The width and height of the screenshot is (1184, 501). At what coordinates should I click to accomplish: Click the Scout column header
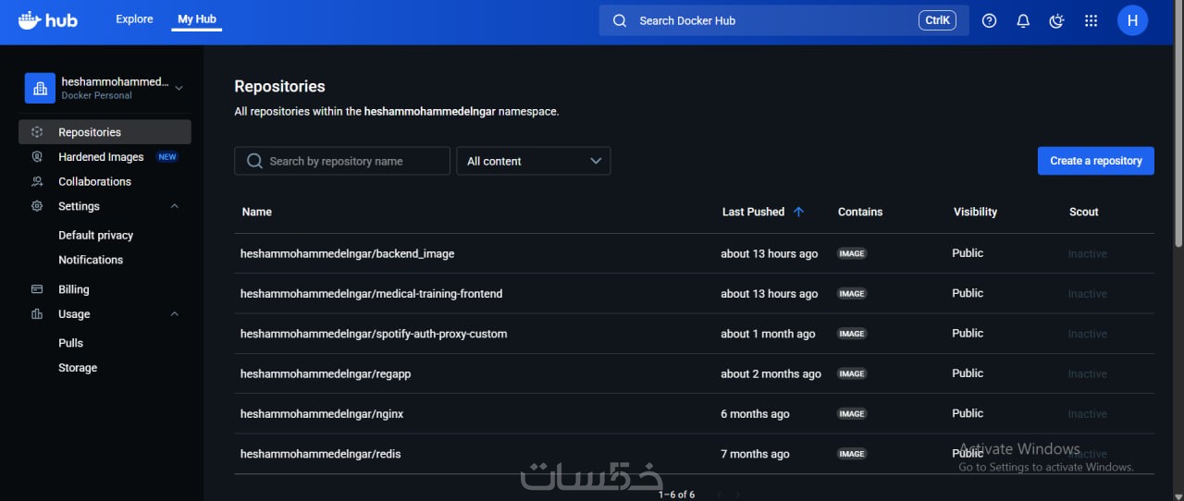pos(1084,212)
